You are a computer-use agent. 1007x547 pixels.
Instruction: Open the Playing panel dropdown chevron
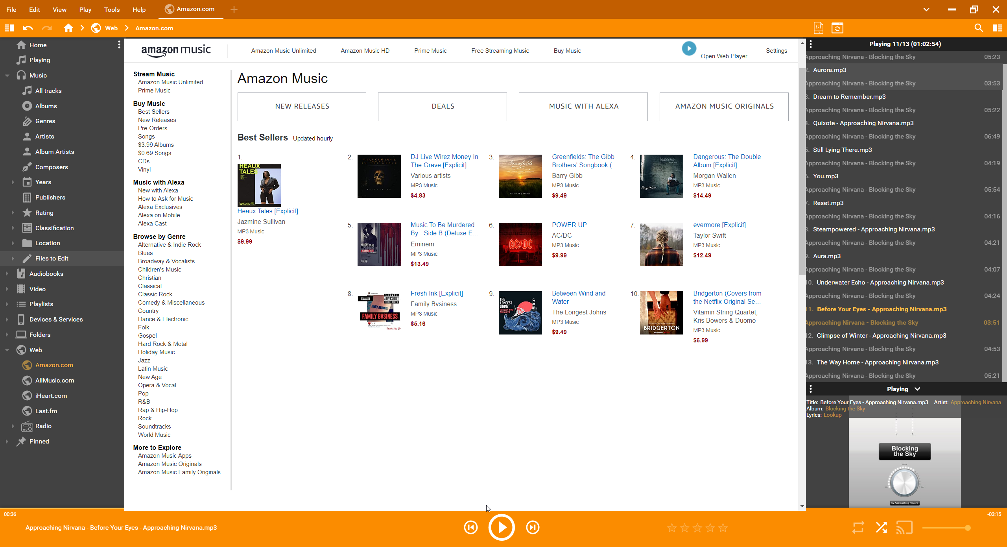click(917, 389)
